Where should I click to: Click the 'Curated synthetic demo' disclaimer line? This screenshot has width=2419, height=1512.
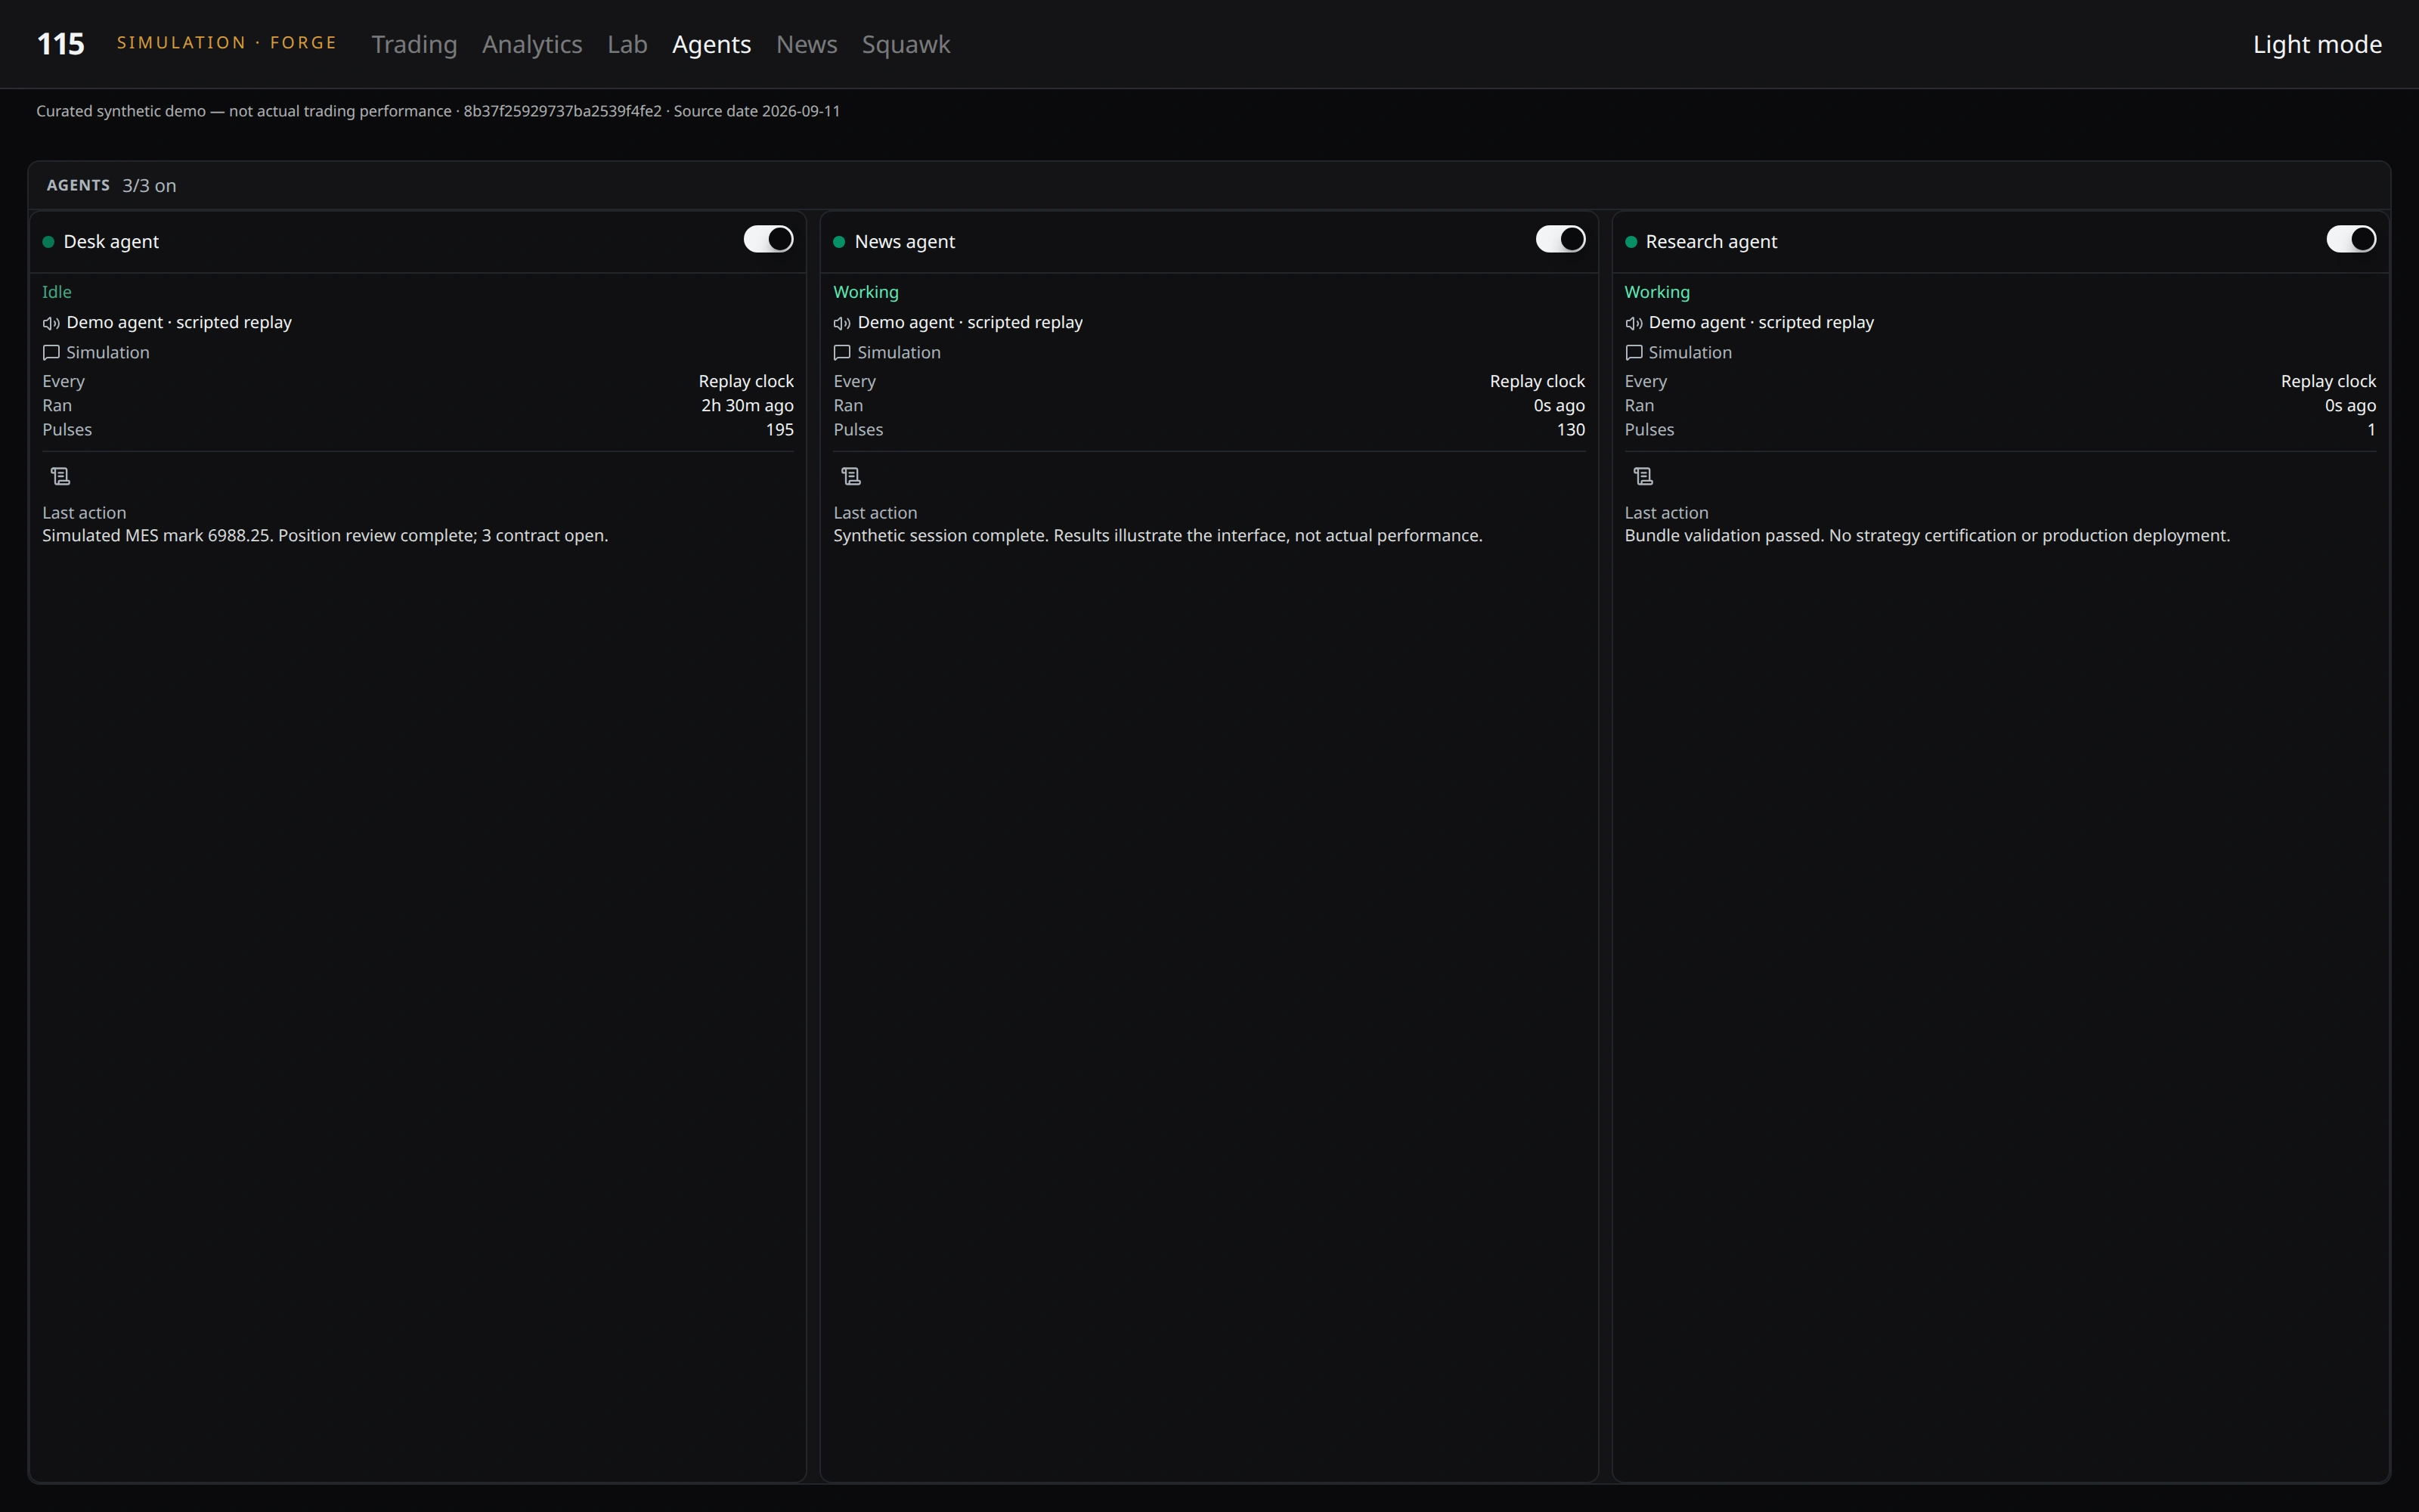[x=438, y=111]
